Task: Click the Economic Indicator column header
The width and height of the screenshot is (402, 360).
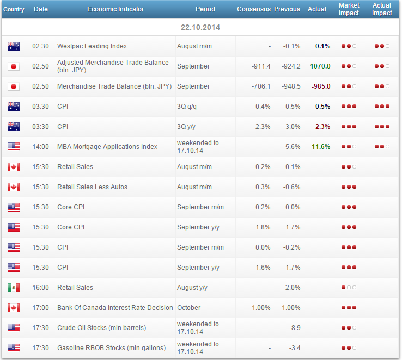Action: point(115,9)
